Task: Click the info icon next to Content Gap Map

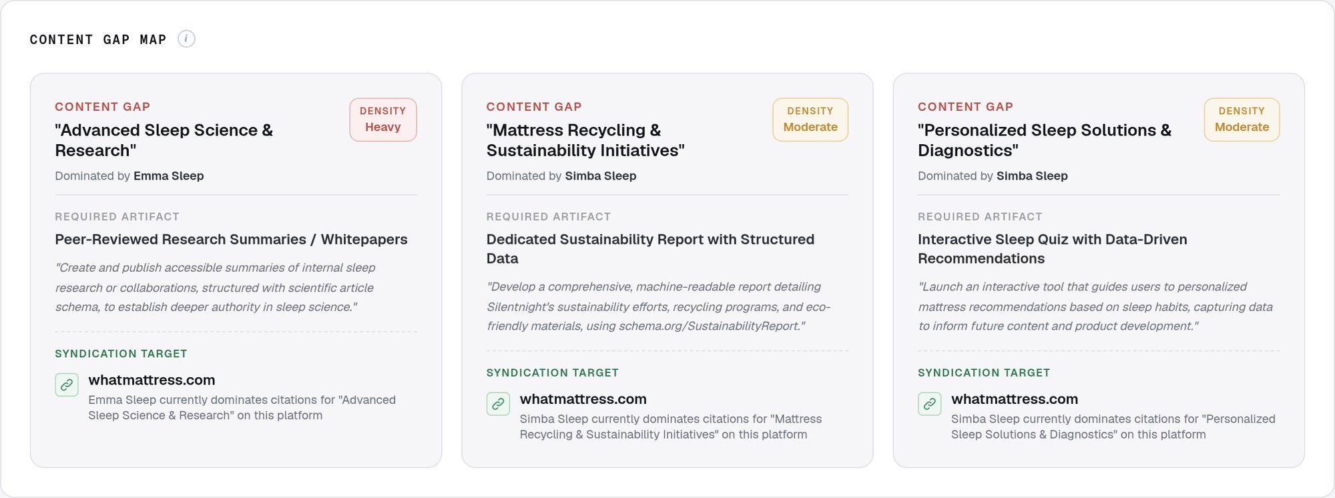Action: [x=186, y=39]
